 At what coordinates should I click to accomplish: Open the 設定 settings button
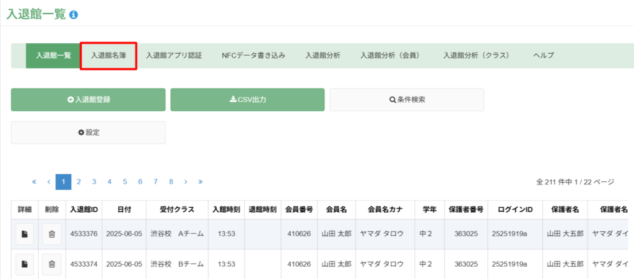pos(88,132)
